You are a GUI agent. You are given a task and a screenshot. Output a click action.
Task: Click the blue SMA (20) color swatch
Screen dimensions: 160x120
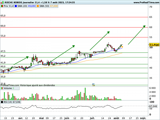click(16, 6)
